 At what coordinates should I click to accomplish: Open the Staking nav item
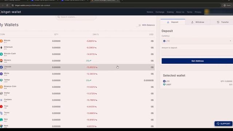(170, 12)
